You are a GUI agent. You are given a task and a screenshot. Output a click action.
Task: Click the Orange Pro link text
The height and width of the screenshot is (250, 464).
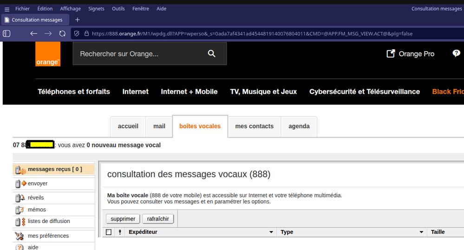416,54
